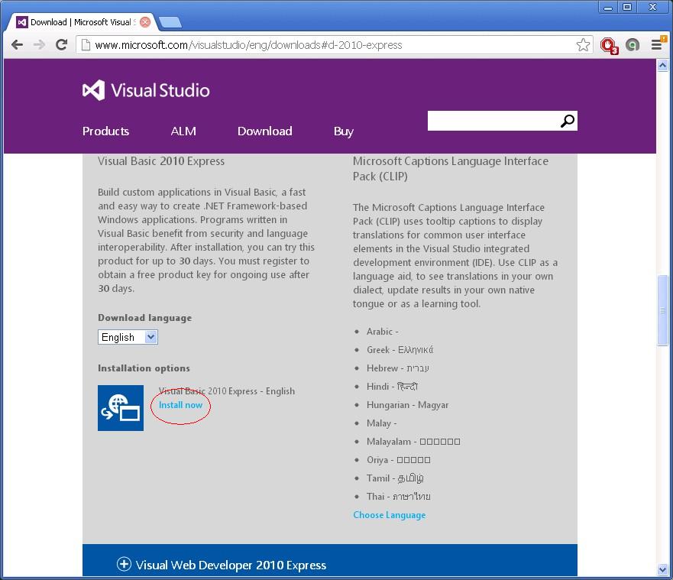
Task: Minimize the Chrome window
Action: [608, 8]
